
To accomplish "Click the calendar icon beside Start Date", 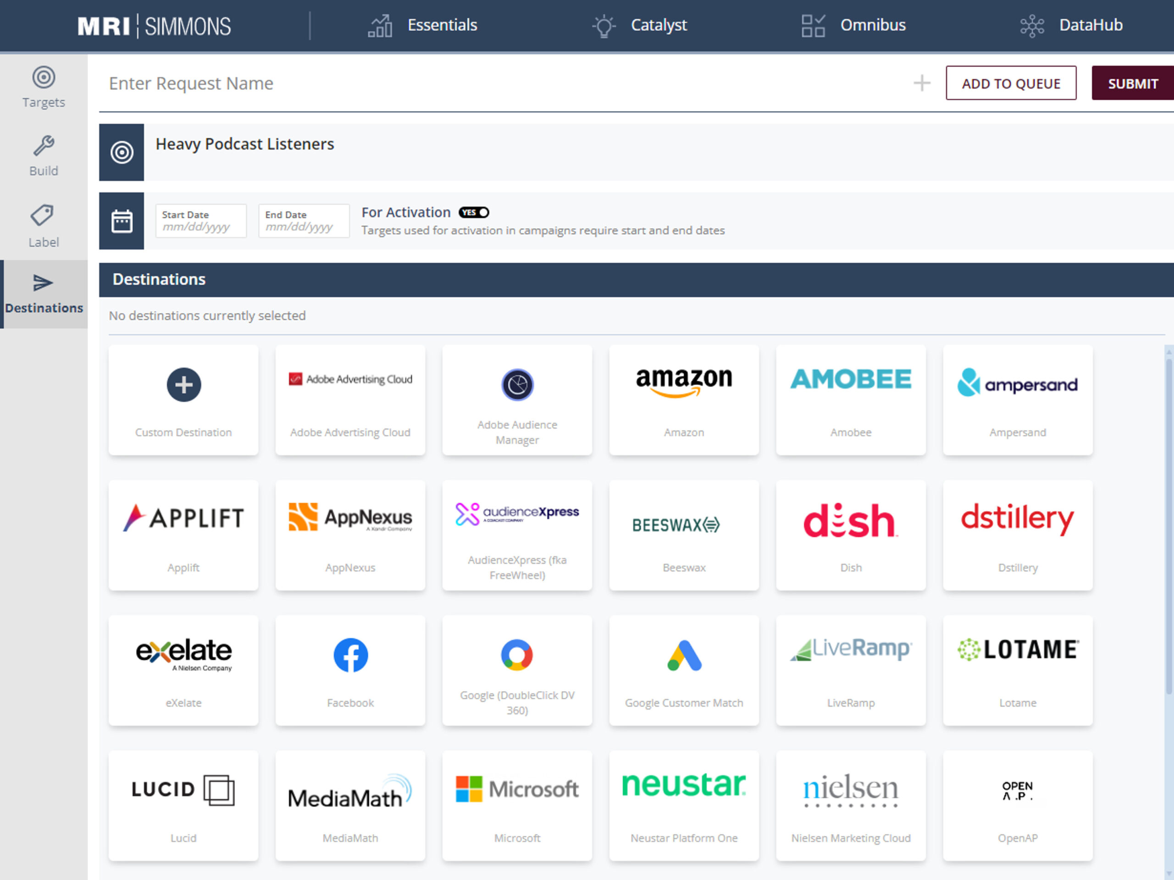I will 122,221.
